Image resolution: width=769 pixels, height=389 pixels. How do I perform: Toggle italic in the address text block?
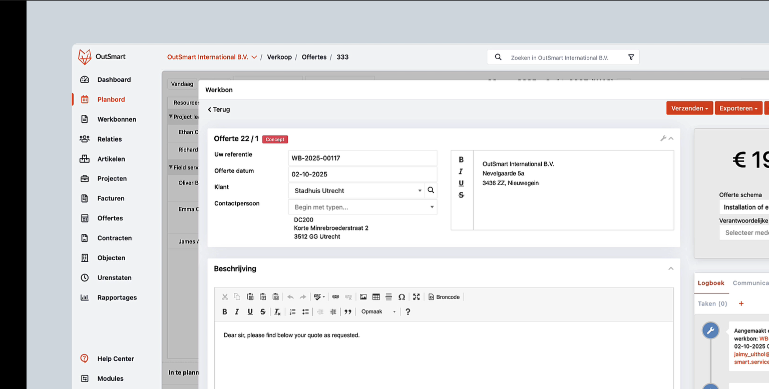point(461,171)
